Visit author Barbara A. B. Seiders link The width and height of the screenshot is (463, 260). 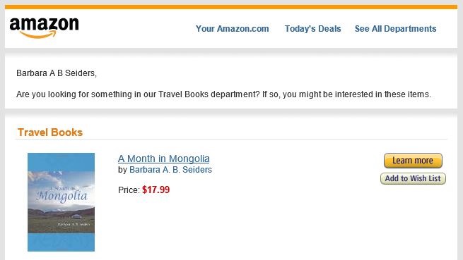[x=170, y=170]
